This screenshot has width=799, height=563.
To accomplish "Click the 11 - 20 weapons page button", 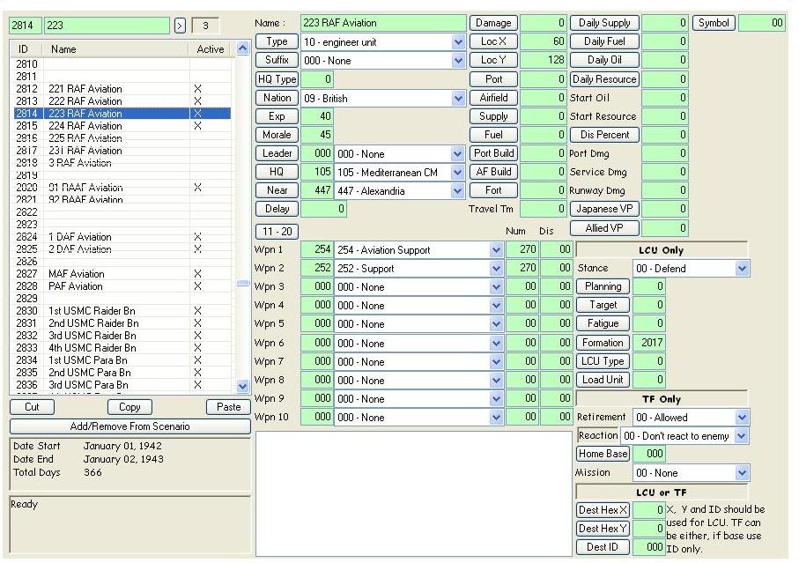I will [x=277, y=232].
